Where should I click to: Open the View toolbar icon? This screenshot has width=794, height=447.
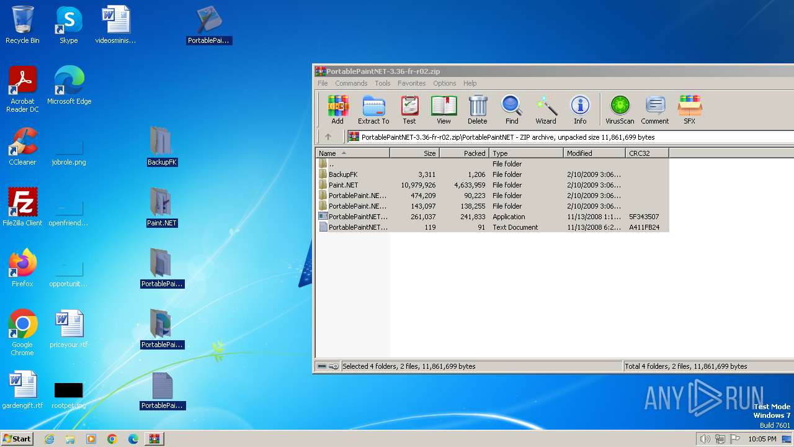point(444,110)
